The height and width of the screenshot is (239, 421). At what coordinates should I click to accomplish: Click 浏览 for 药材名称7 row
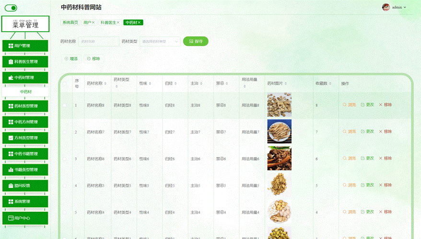click(349, 131)
